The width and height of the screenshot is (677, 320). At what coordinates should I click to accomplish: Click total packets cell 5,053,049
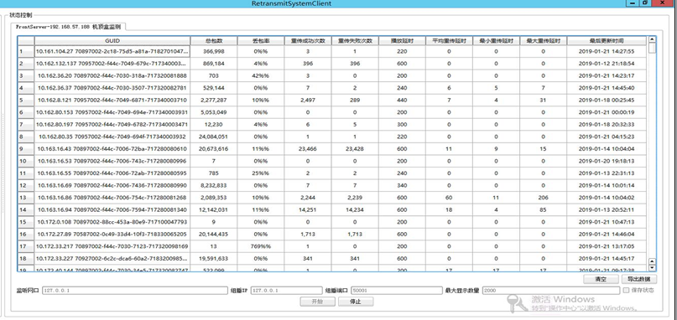point(213,112)
